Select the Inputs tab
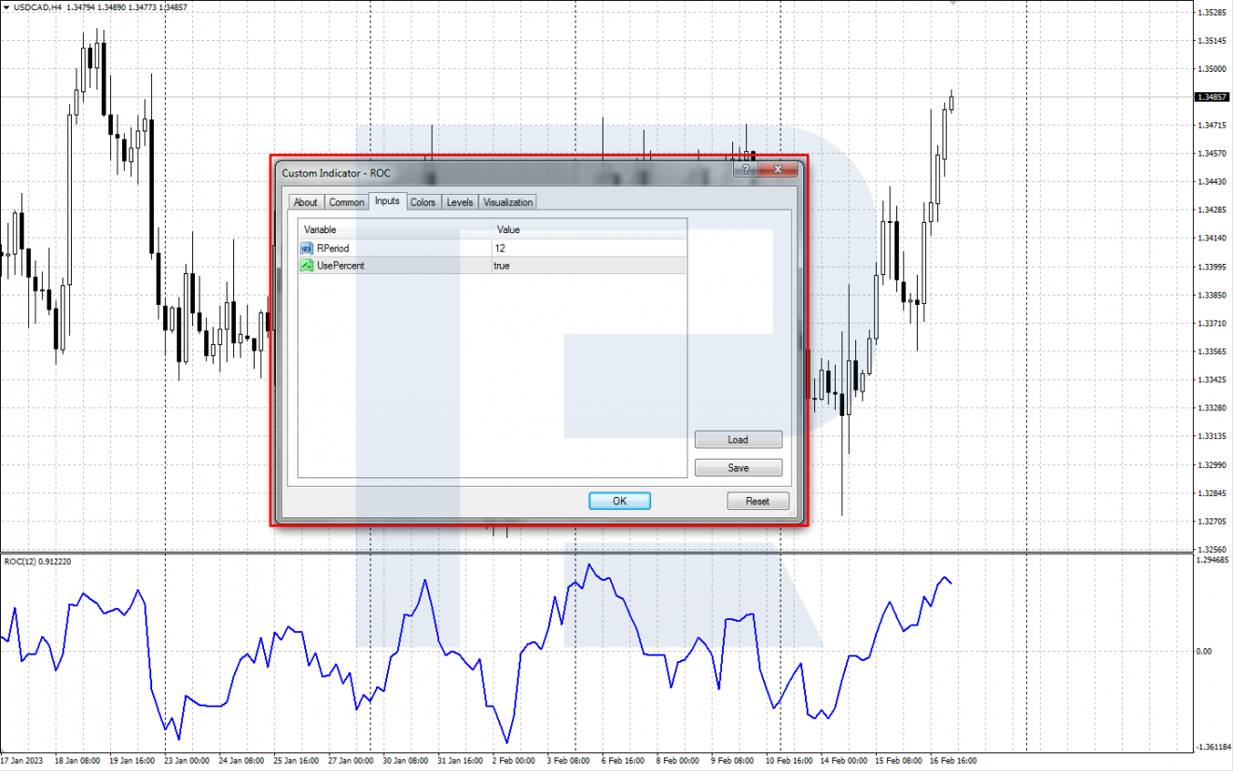1233x772 pixels. (387, 200)
